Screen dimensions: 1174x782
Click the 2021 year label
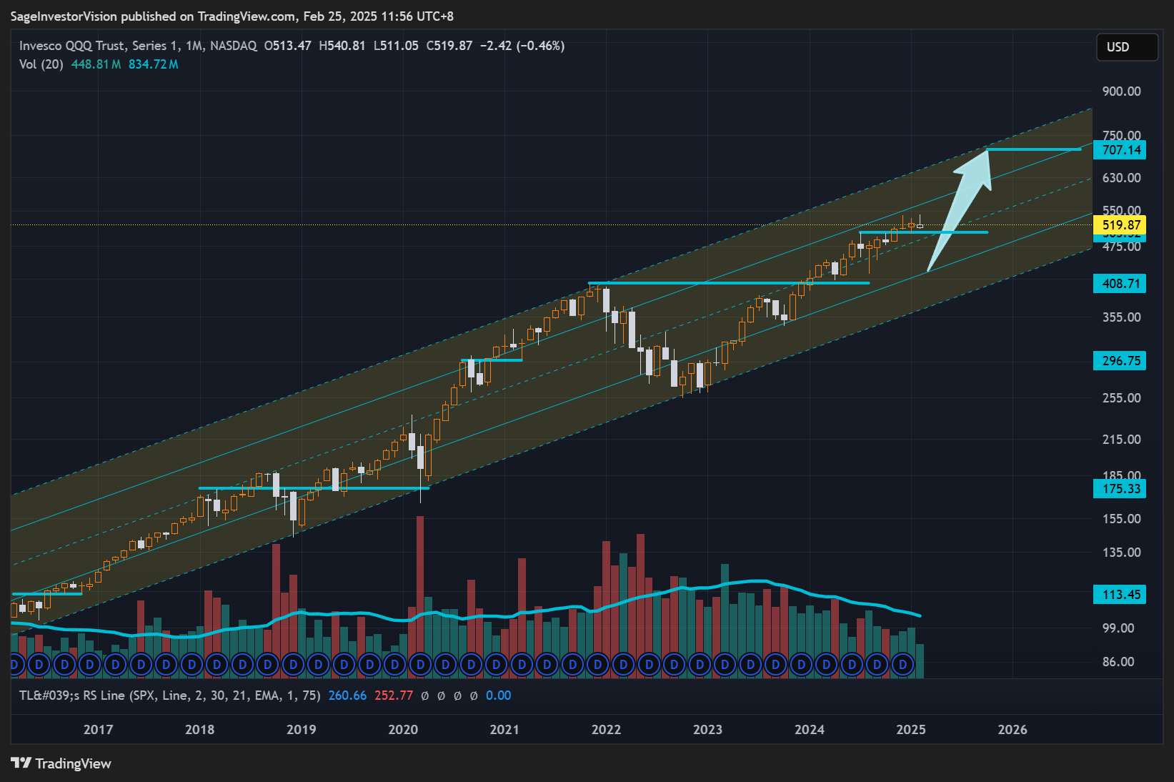point(504,730)
